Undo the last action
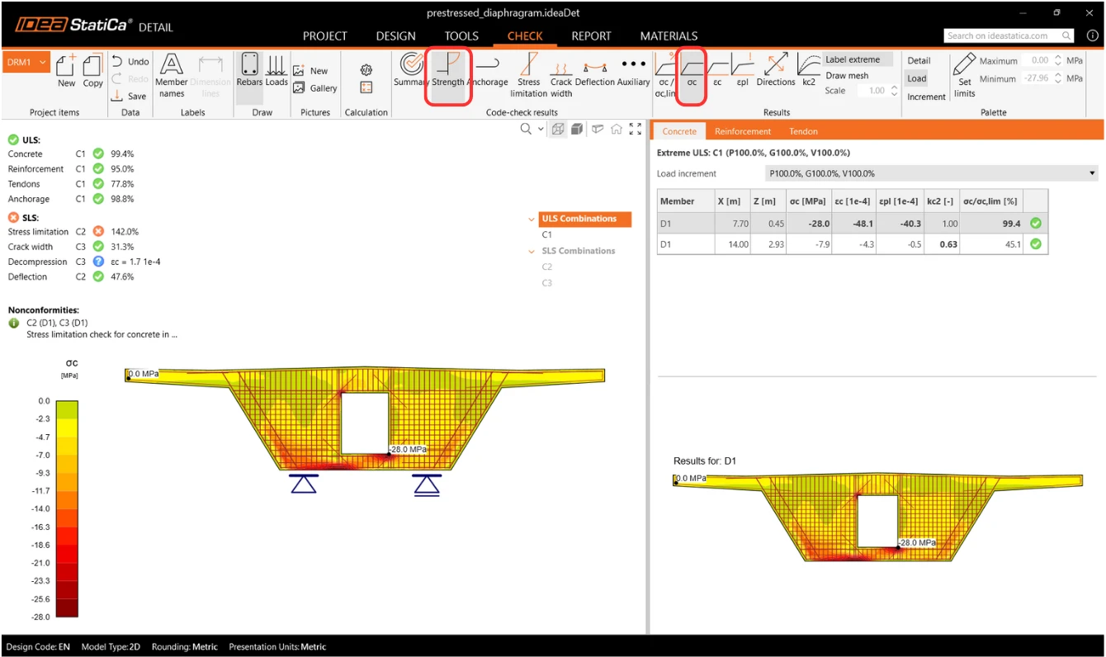 coord(130,62)
